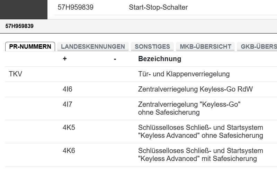
Task: Open the SONSTIGES tab
Action: point(152,47)
